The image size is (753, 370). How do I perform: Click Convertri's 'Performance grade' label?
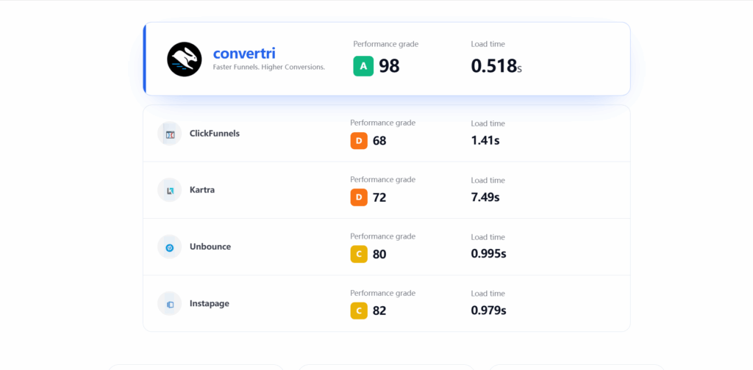(x=385, y=44)
